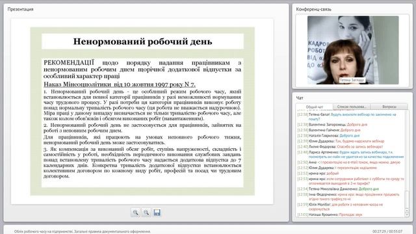The image size is (416, 234).
Task: Select Тетяна Миколаївна Даниленко chat message
Action: [x=338, y=189]
